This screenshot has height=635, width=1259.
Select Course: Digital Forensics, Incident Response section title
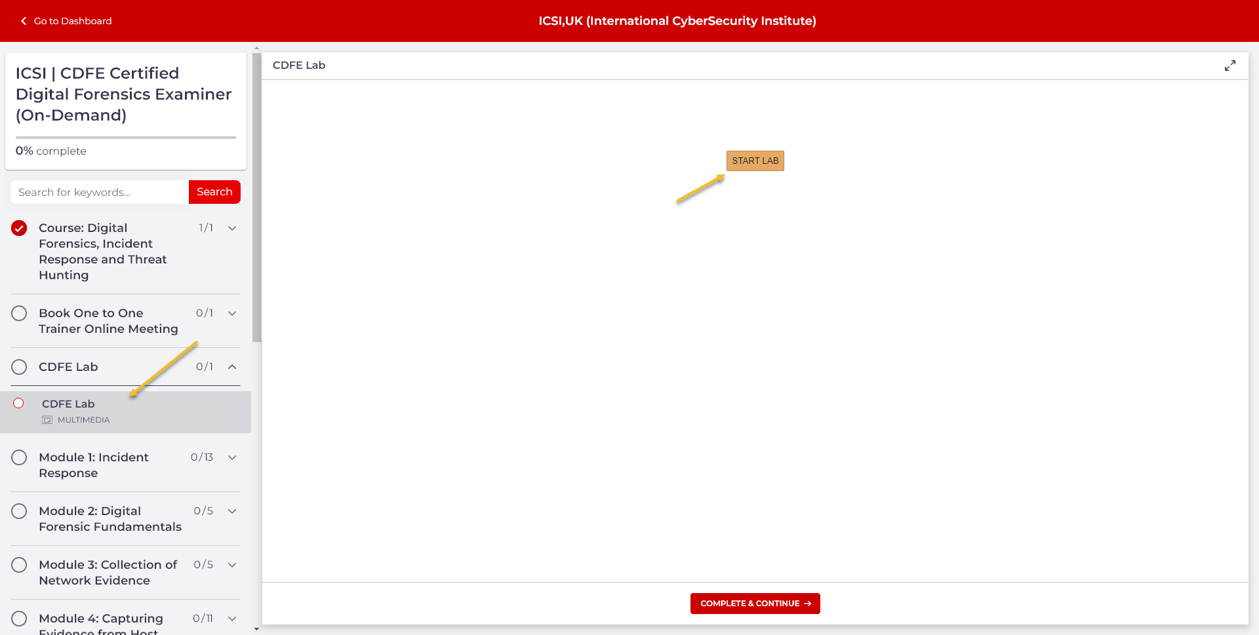click(x=103, y=252)
